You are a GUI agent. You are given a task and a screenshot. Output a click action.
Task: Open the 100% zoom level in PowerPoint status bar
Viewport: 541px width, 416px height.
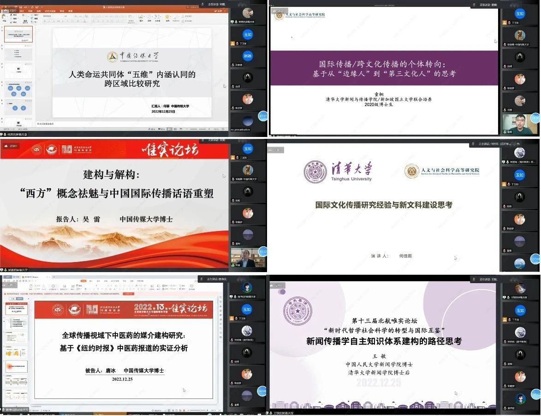click(x=216, y=129)
